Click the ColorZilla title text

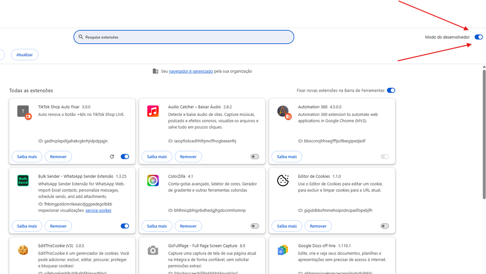[x=177, y=176]
